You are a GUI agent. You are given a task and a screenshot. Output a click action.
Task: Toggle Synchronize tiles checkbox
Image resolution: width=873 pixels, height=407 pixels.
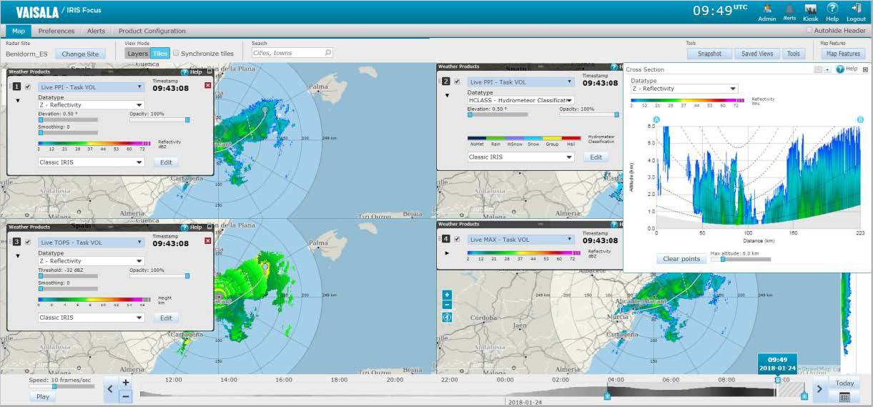pyautogui.click(x=176, y=53)
